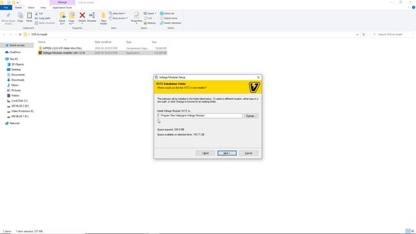Select This PC in navigation pane
This screenshot has width=416, height=234.
coord(14,59)
